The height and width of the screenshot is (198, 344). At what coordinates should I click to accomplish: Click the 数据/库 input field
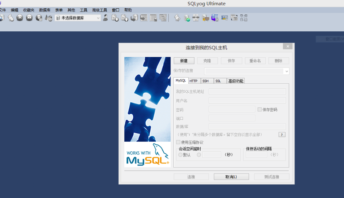click(247, 126)
